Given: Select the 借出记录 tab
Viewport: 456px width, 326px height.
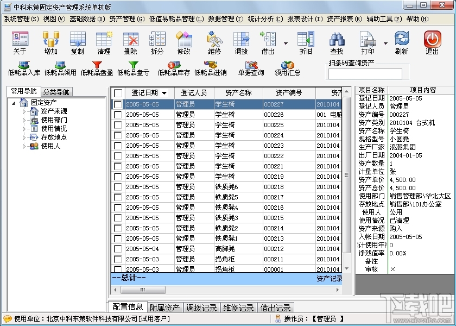Looking at the screenshot, I should pos(275,308).
